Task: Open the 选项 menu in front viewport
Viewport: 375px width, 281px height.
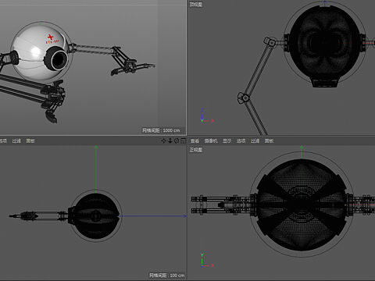Action: pos(241,140)
